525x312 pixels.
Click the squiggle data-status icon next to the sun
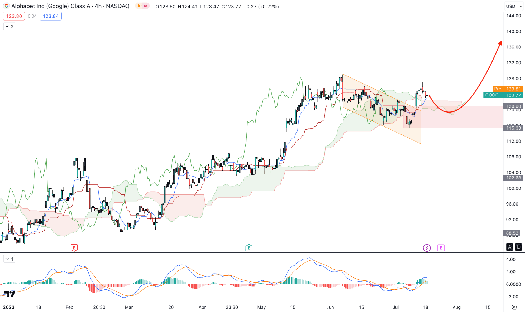click(x=146, y=6)
